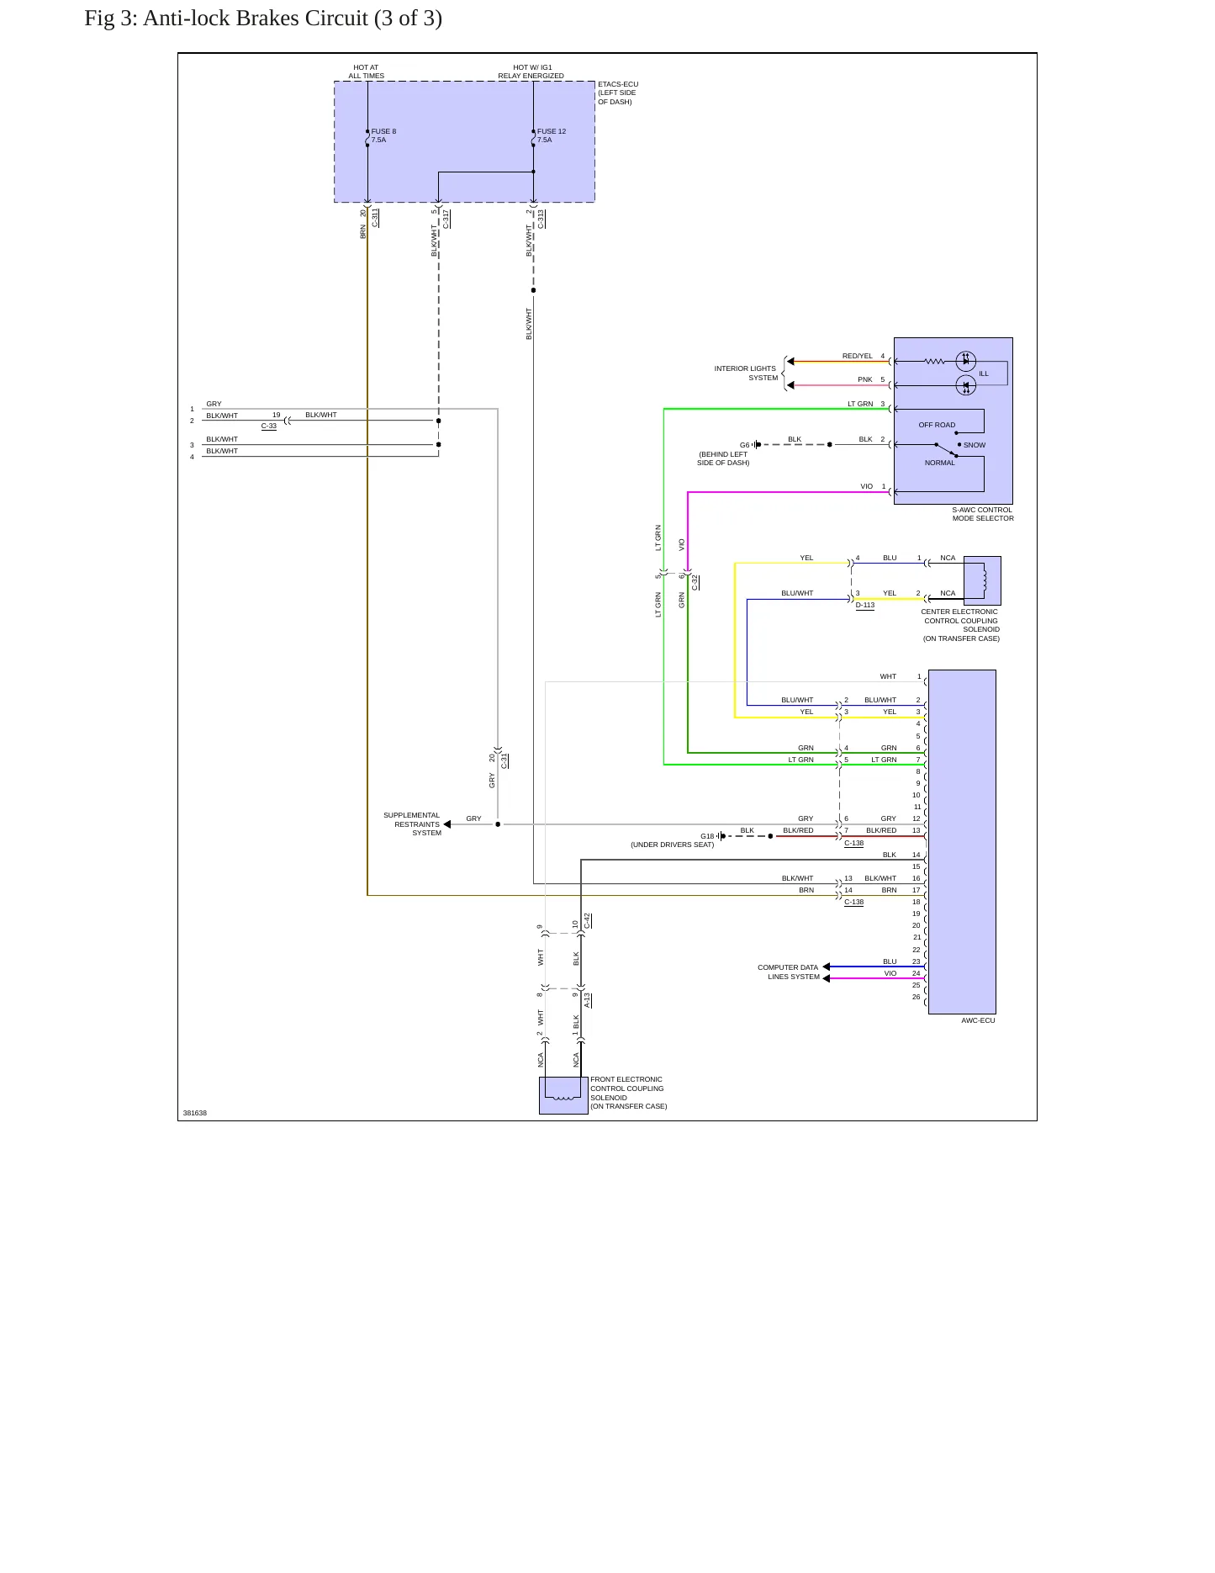This screenshot has width=1215, height=1573.
Task: Click the coil symbol in center coupling solenoid
Action: coord(985,580)
